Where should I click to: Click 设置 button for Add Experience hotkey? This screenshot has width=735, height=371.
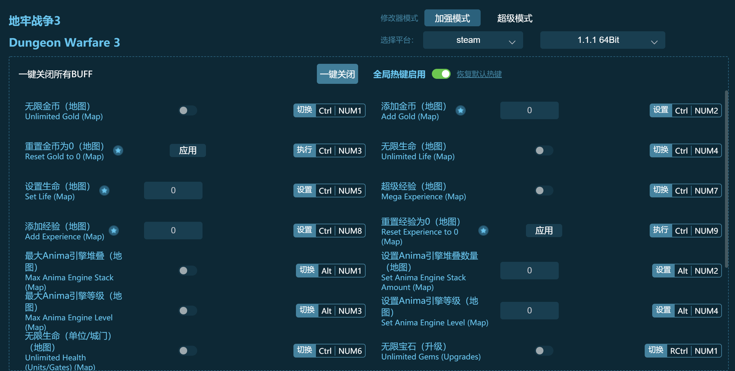pyautogui.click(x=305, y=231)
